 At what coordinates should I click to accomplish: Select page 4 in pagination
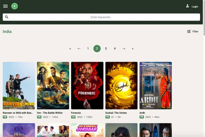(115, 48)
